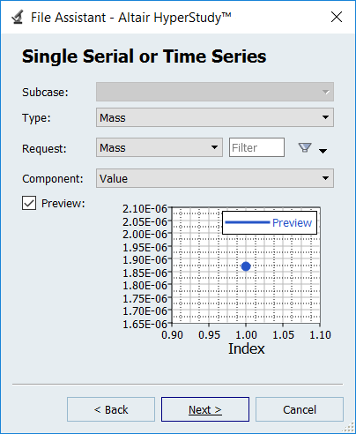This screenshot has width=356, height=434.
Task: Cancel the File Assistant wizard
Action: click(x=300, y=409)
